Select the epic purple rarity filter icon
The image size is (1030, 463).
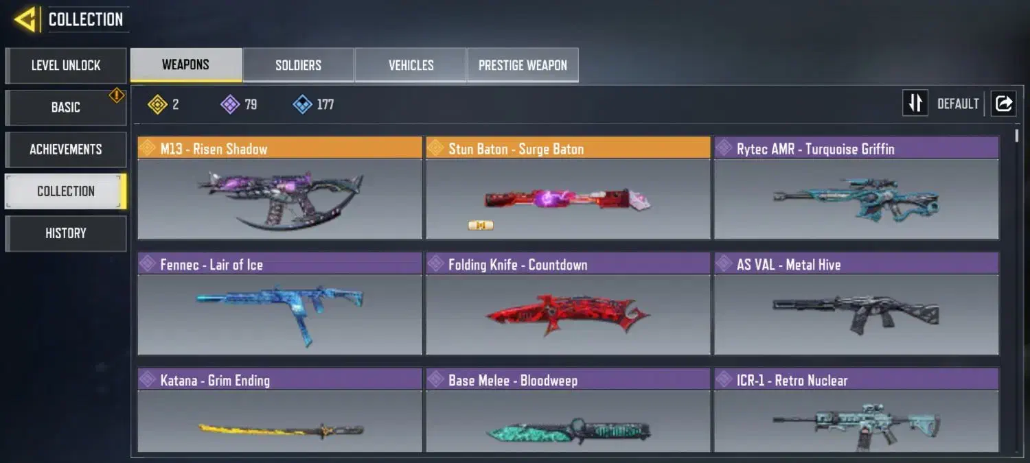click(x=229, y=104)
